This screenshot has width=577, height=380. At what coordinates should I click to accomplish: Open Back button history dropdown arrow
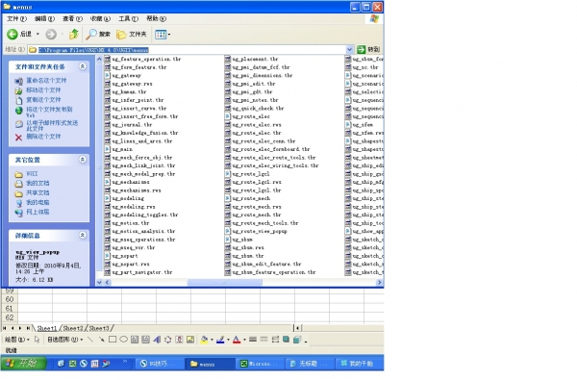click(x=38, y=35)
